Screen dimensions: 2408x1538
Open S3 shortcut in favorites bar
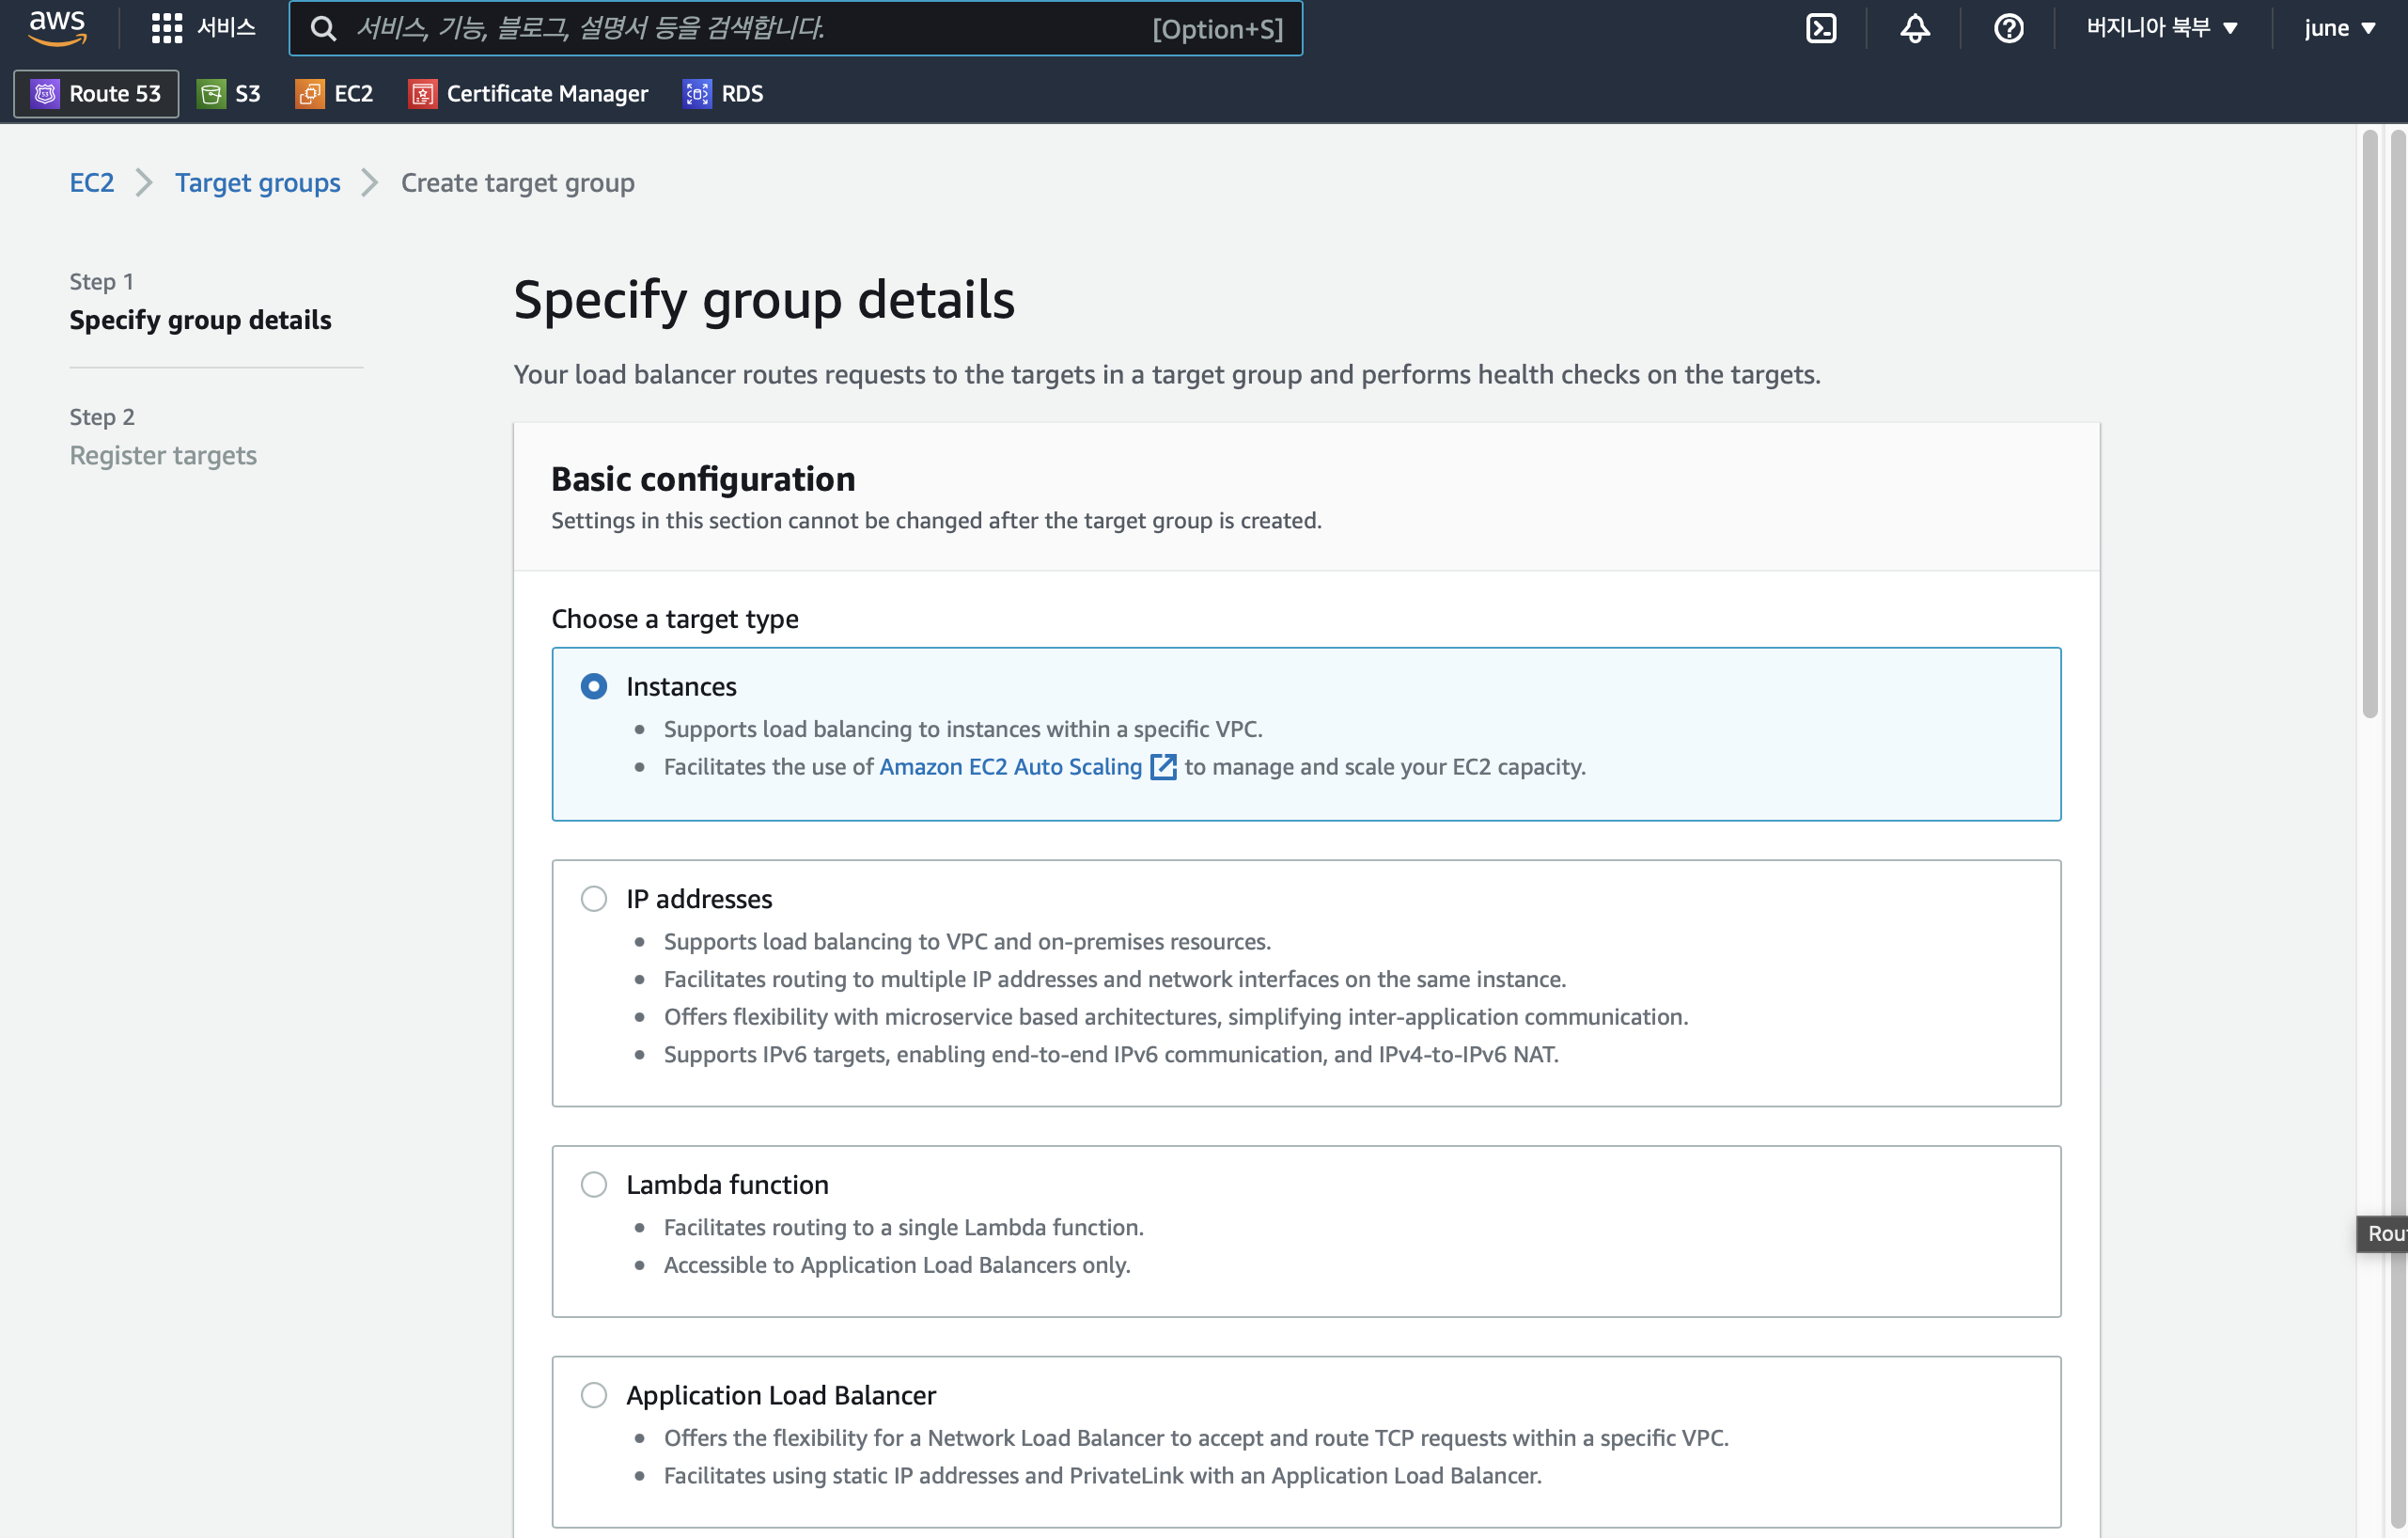229,94
